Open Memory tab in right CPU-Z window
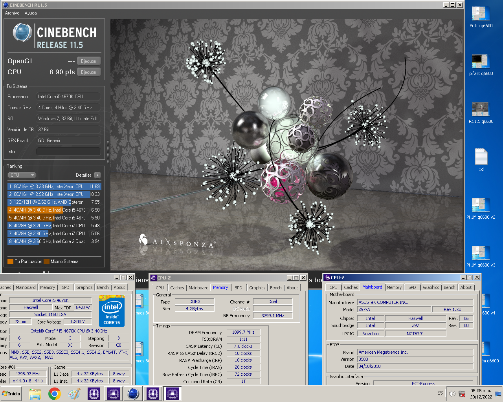This screenshot has height=402, width=503. [394, 287]
